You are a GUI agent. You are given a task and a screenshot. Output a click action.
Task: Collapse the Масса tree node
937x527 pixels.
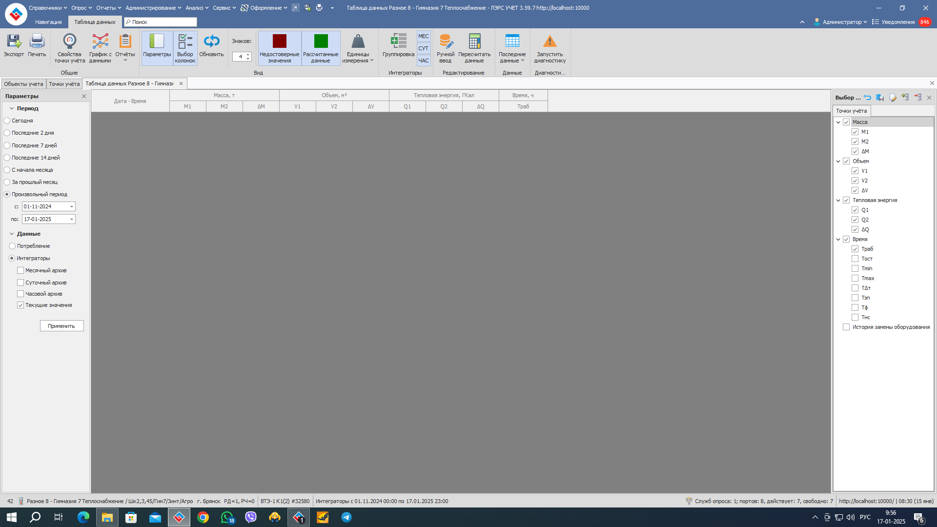click(x=838, y=122)
